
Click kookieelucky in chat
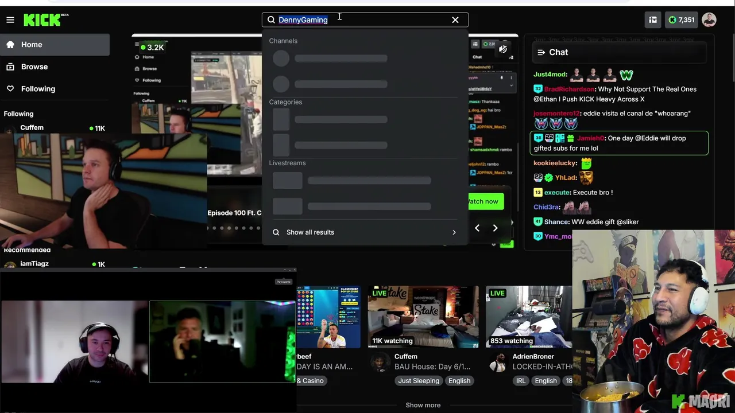[x=555, y=163]
